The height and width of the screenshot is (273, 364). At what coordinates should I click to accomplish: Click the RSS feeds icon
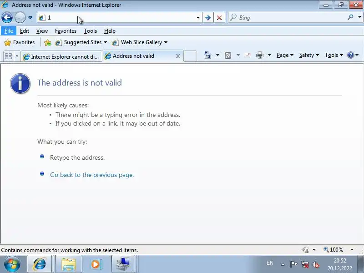(x=228, y=55)
